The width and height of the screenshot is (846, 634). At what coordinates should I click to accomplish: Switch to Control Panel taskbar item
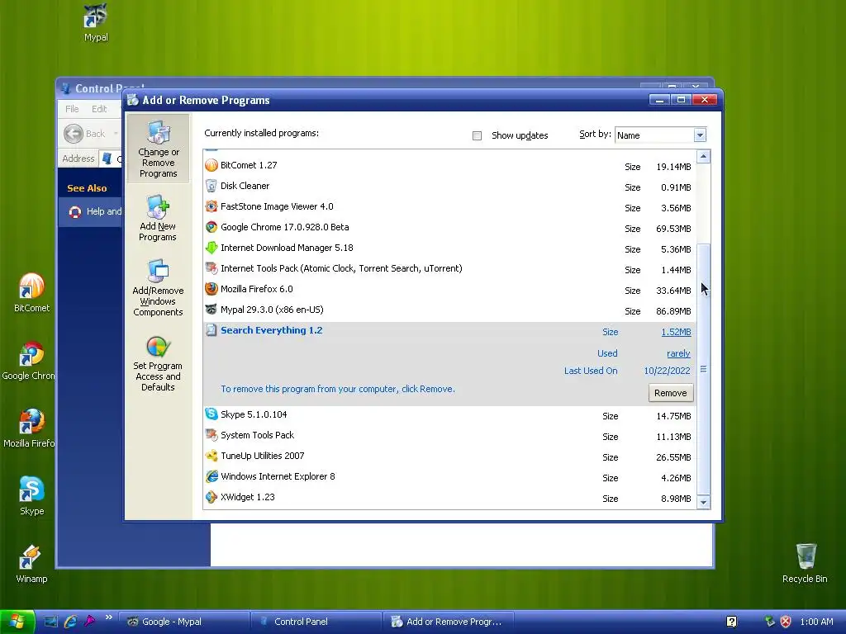coord(316,622)
